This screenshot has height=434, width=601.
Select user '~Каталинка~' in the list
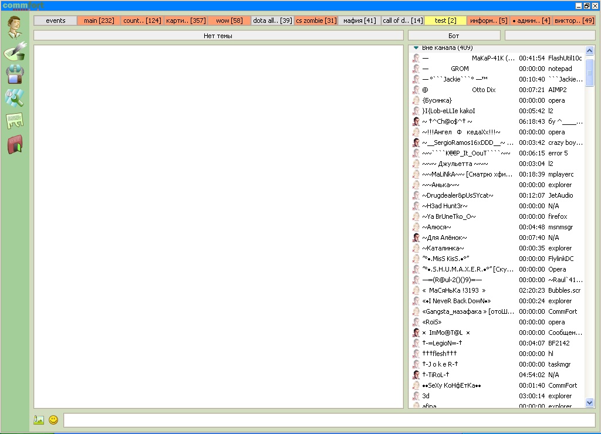[x=443, y=248]
